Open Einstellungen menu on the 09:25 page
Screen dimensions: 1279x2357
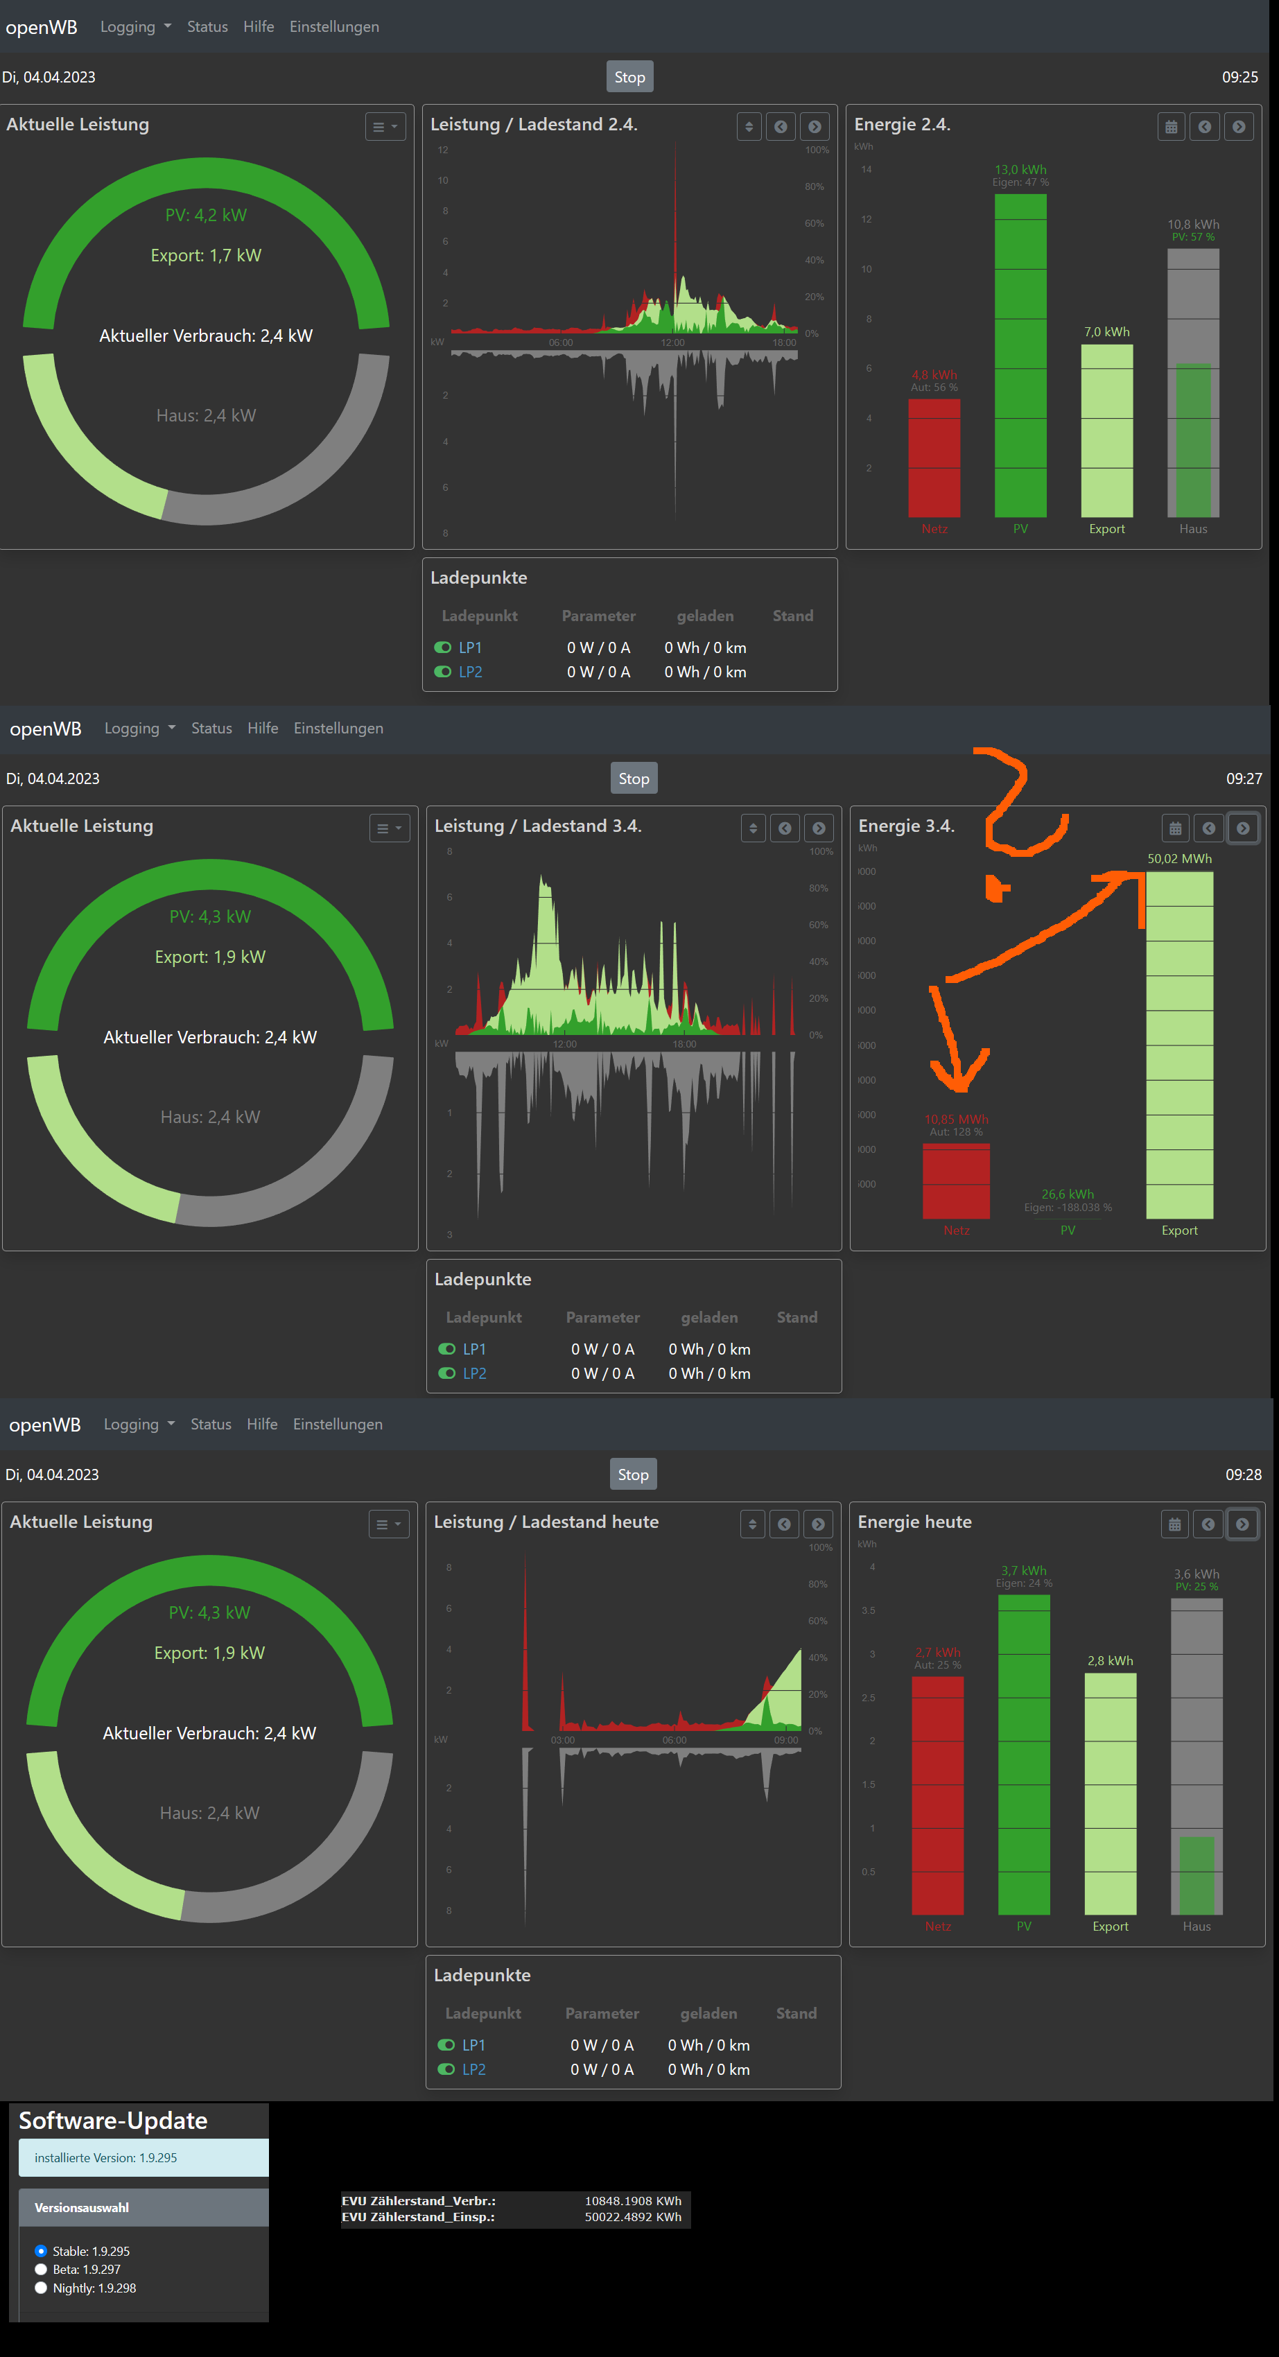[334, 26]
